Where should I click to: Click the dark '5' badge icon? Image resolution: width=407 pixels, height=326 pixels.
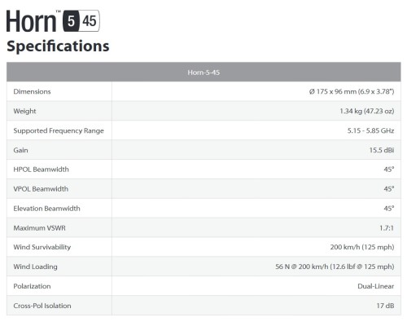pyautogui.click(x=71, y=21)
